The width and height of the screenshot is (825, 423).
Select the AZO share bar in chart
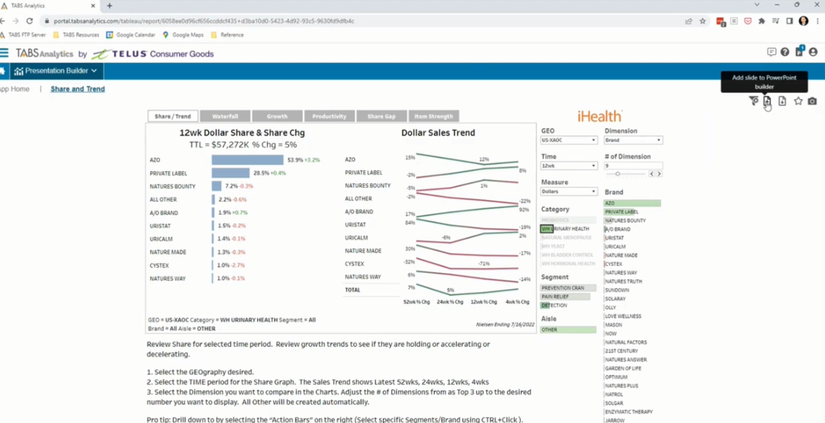[x=247, y=160]
